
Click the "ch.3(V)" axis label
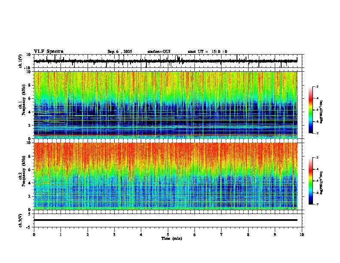click(x=21, y=220)
